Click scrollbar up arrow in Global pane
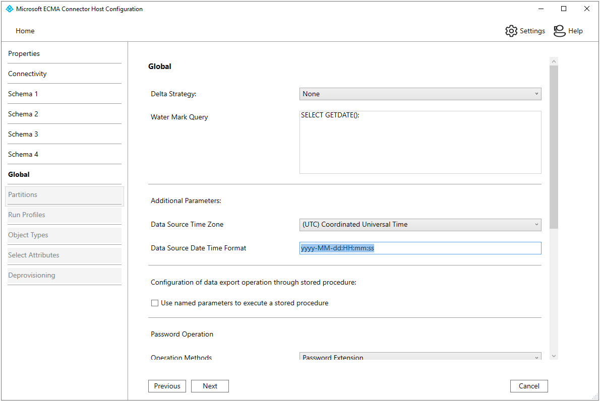The width and height of the screenshot is (600, 401). pyautogui.click(x=554, y=61)
